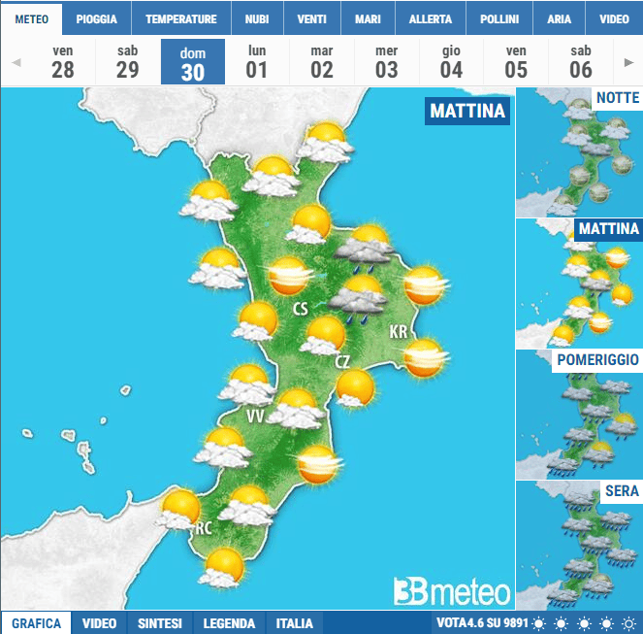Open the NOTTE forecast thumbnail
Screen dimensions: 643x634
coord(579,152)
